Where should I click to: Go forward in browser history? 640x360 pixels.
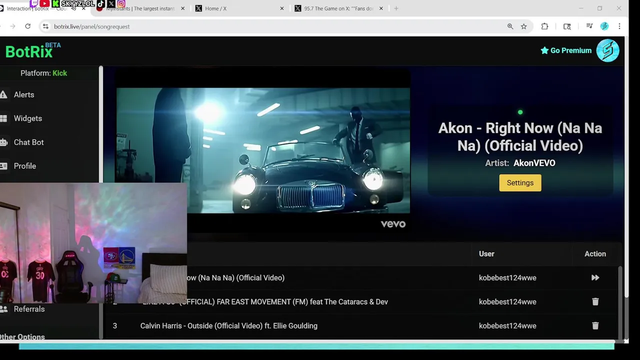[12, 26]
